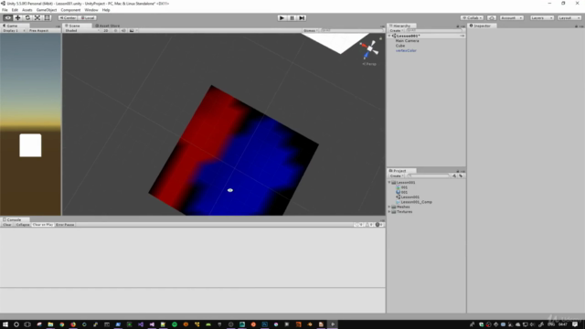Screen dimensions: 585x329
Task: Pause the game playback
Action: (x=292, y=18)
